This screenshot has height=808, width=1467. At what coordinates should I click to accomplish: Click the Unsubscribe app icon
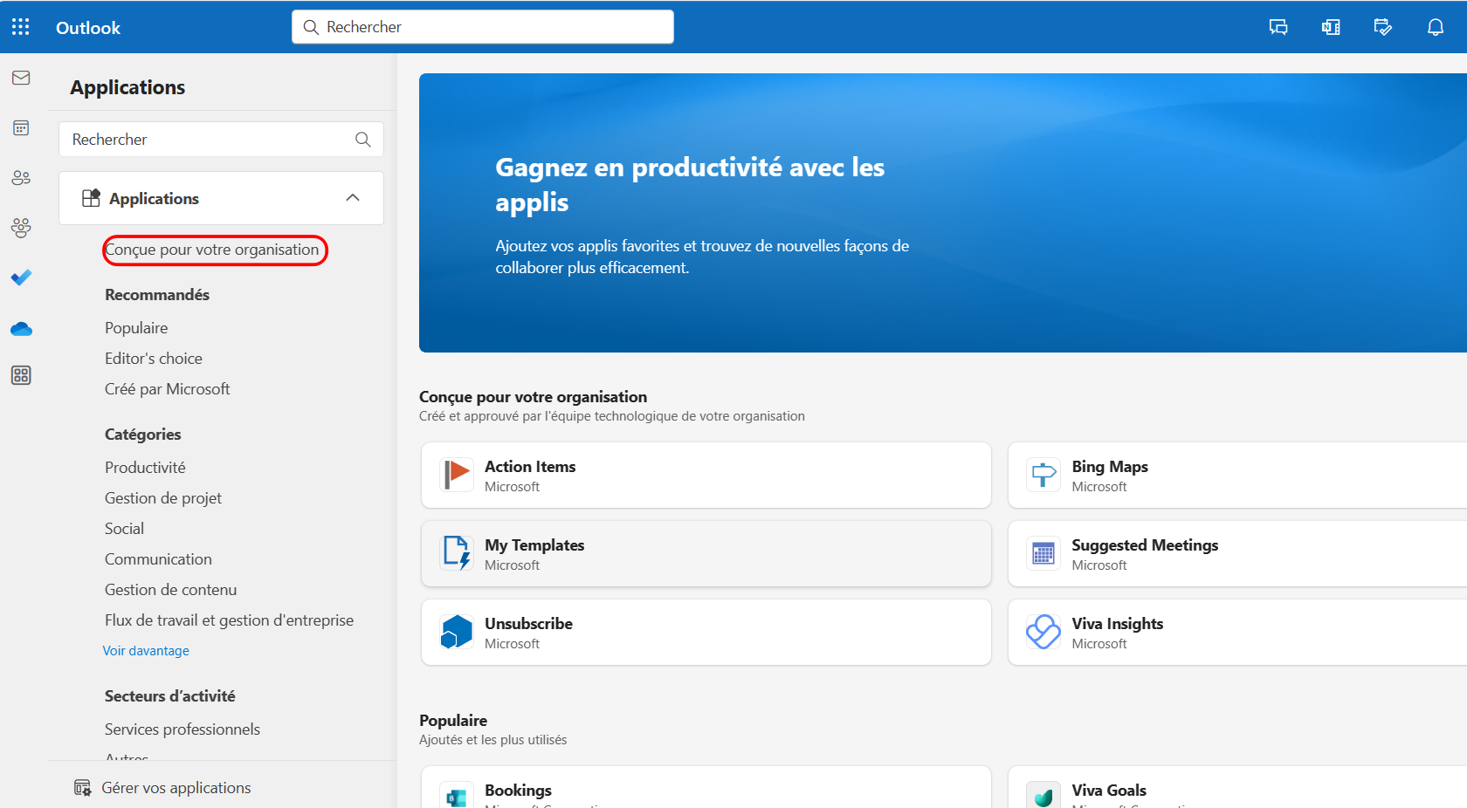click(457, 632)
